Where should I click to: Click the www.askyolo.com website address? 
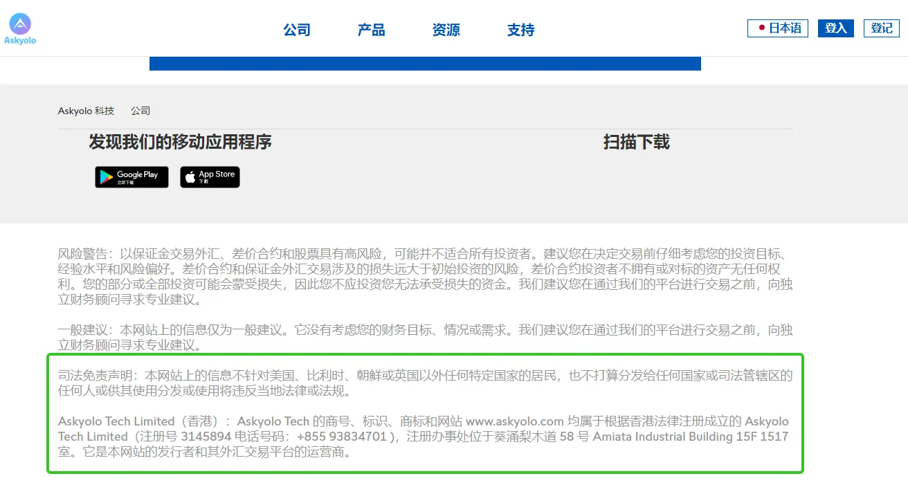pos(515,421)
